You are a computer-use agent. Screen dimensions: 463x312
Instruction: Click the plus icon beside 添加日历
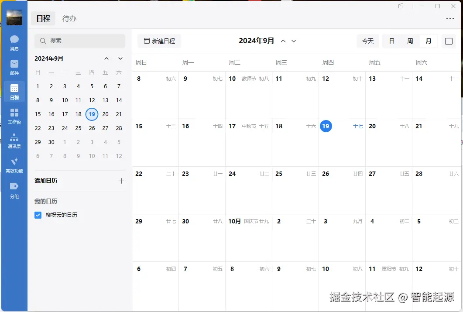[121, 181]
